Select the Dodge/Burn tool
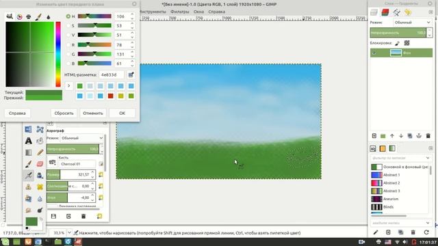The image size is (438, 246). coord(40,210)
